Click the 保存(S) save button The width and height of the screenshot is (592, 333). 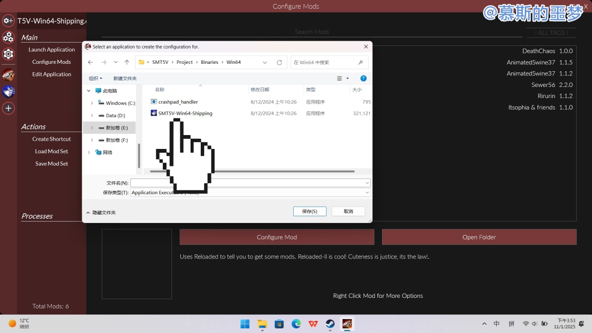pyautogui.click(x=310, y=211)
